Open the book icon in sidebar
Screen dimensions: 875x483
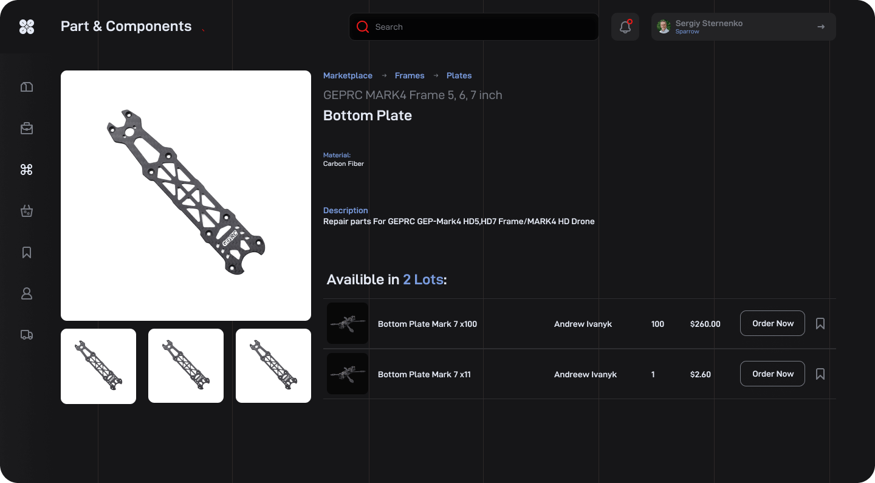[x=27, y=87]
